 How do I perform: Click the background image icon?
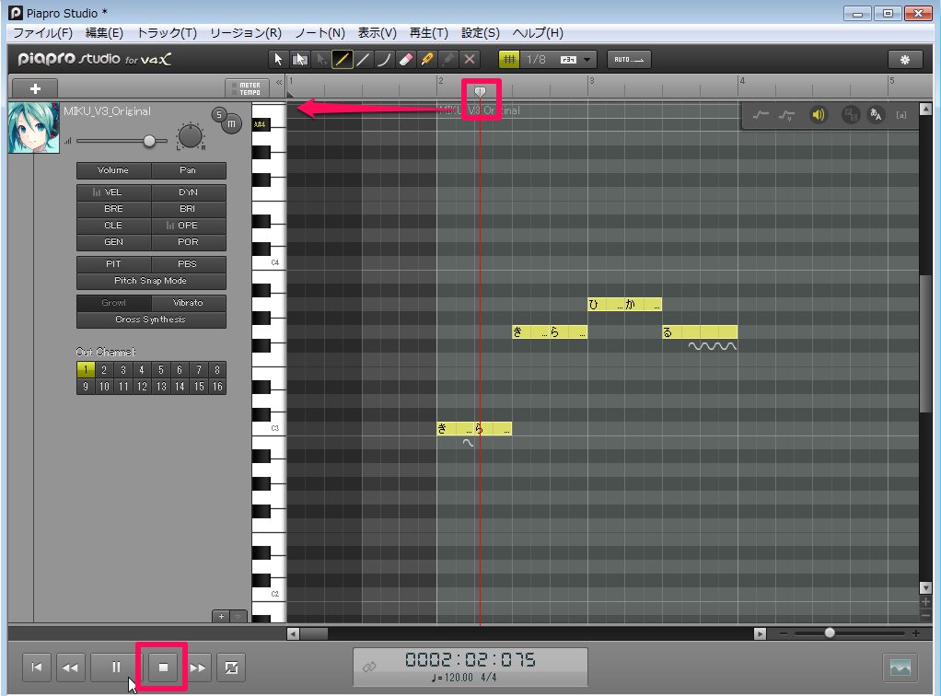pos(900,667)
